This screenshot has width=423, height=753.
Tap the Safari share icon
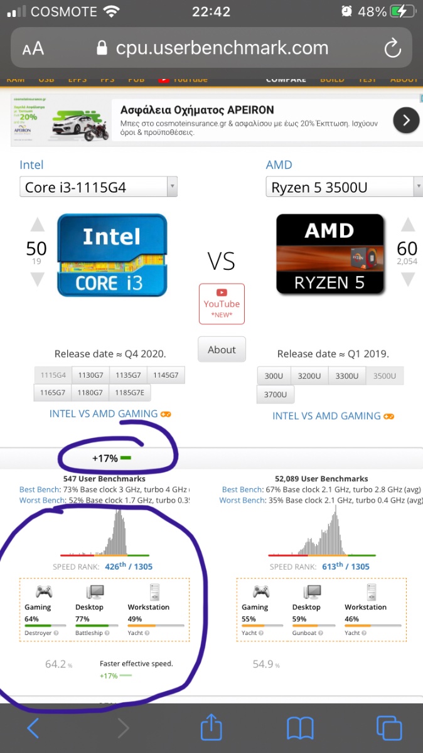pyautogui.click(x=211, y=728)
